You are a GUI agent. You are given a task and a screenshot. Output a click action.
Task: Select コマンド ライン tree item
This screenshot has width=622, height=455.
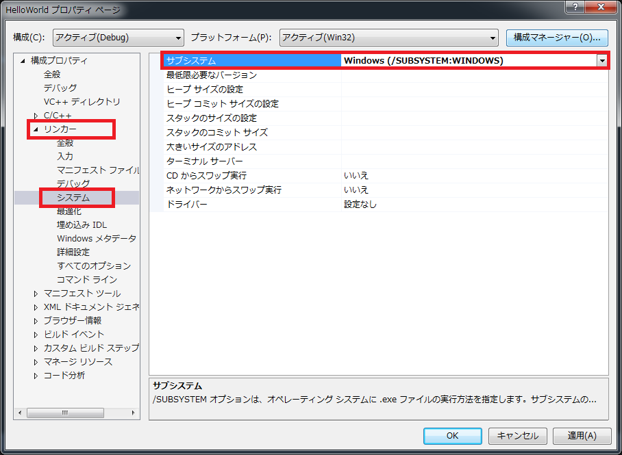tap(87, 280)
